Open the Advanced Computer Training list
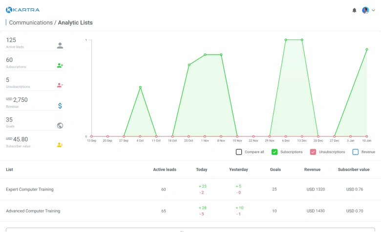Viewport: 381px width, 232px height. (x=33, y=211)
